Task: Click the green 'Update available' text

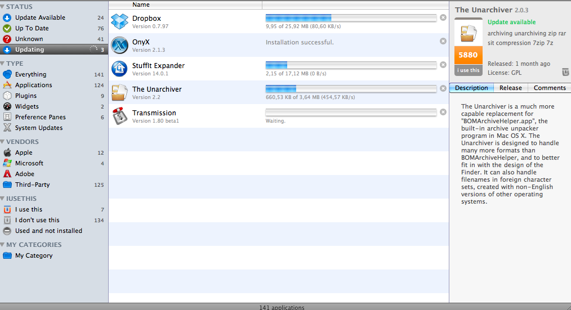Action: (x=512, y=22)
